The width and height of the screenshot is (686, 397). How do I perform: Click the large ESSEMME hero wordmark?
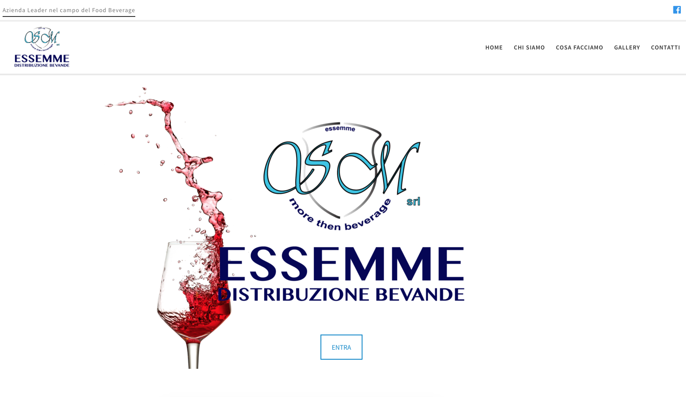(341, 264)
